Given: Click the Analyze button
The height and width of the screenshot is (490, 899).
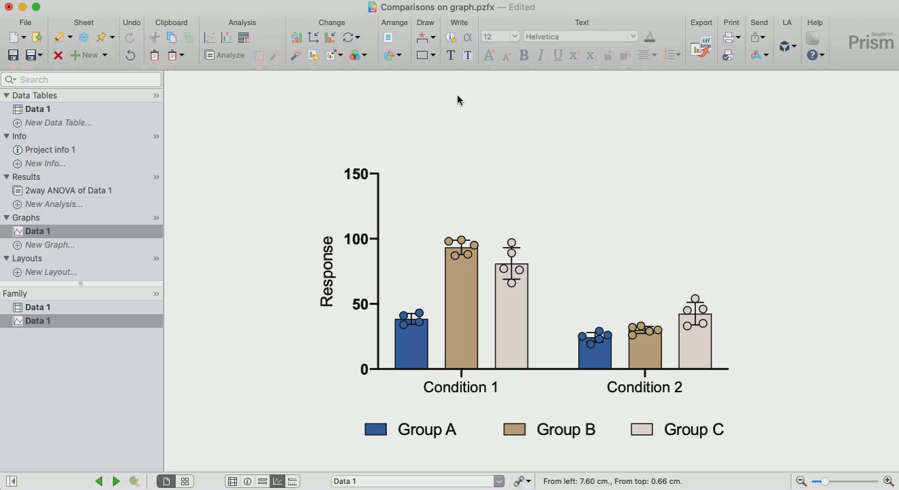Looking at the screenshot, I should point(225,55).
